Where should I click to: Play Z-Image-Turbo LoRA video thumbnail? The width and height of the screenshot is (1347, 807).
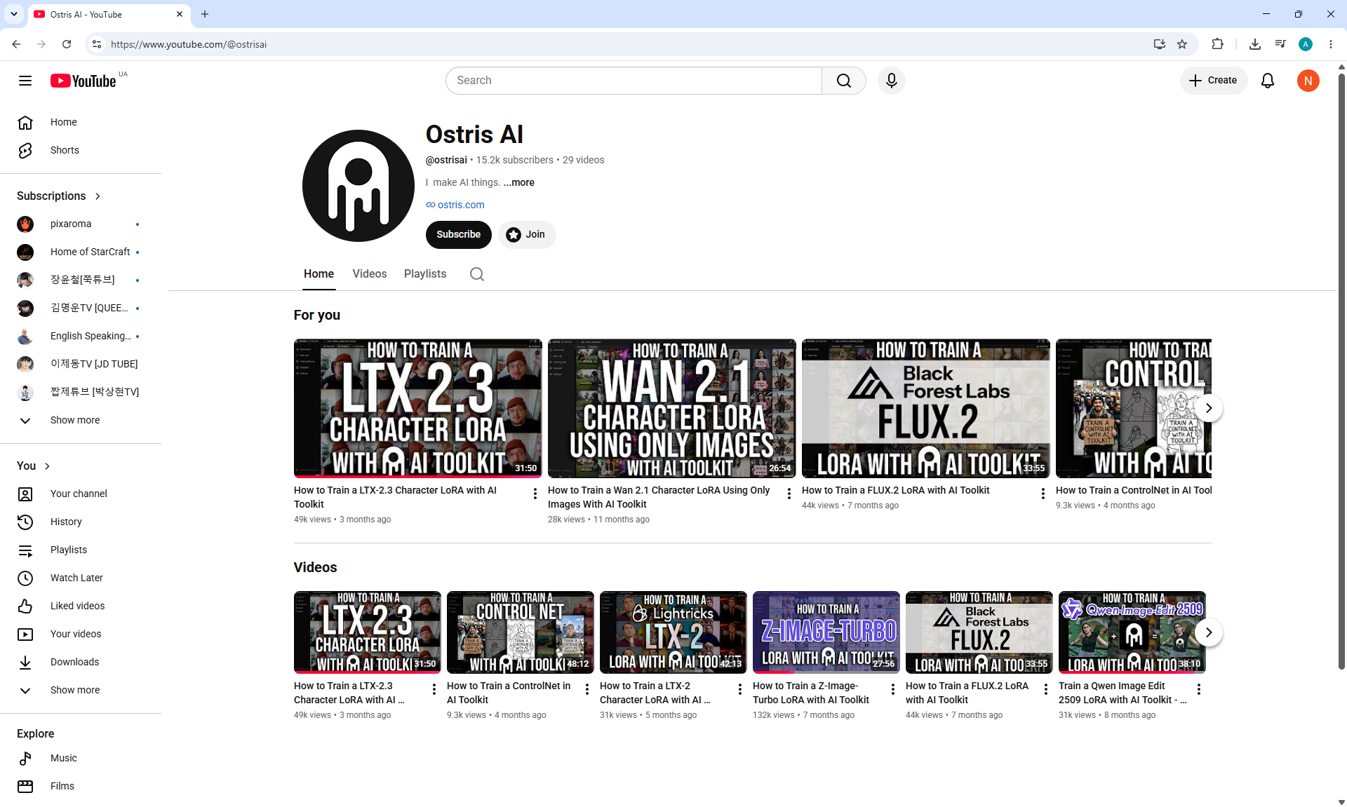(x=826, y=632)
